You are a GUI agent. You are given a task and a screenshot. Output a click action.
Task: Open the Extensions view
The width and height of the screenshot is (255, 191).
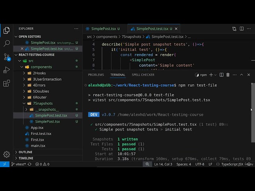[x=6, y=83]
